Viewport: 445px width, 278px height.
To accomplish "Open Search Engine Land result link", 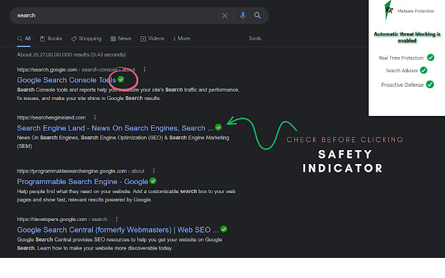I will pyautogui.click(x=115, y=128).
